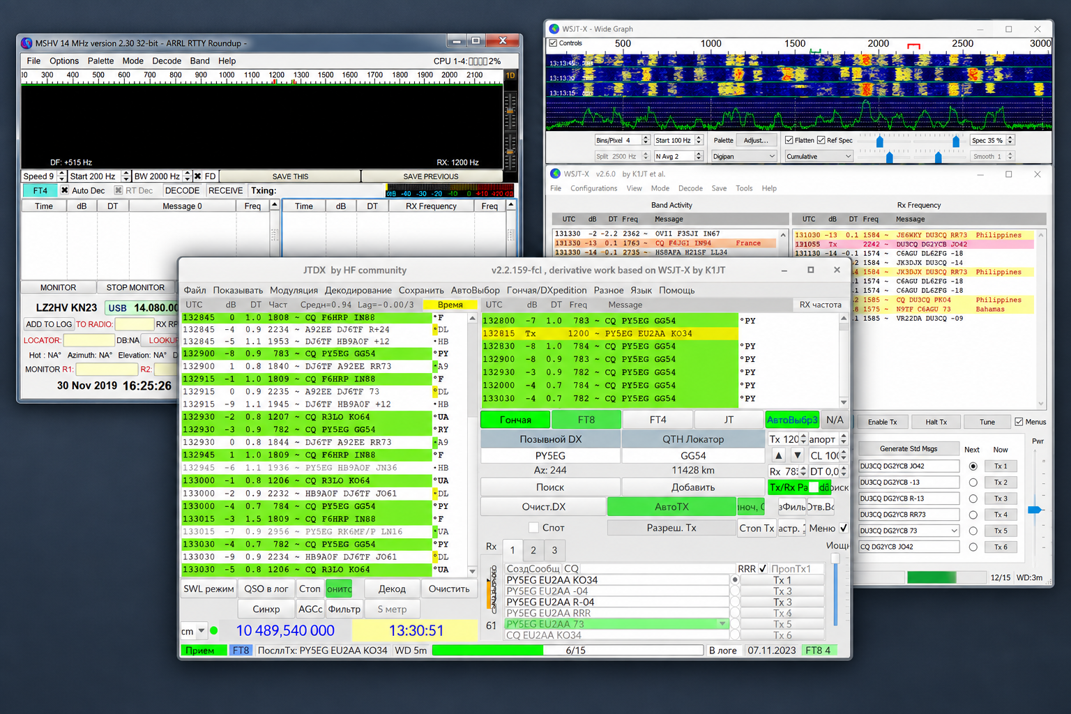
Task: Click the TO RADIO input field in MSHV
Action: point(134,324)
